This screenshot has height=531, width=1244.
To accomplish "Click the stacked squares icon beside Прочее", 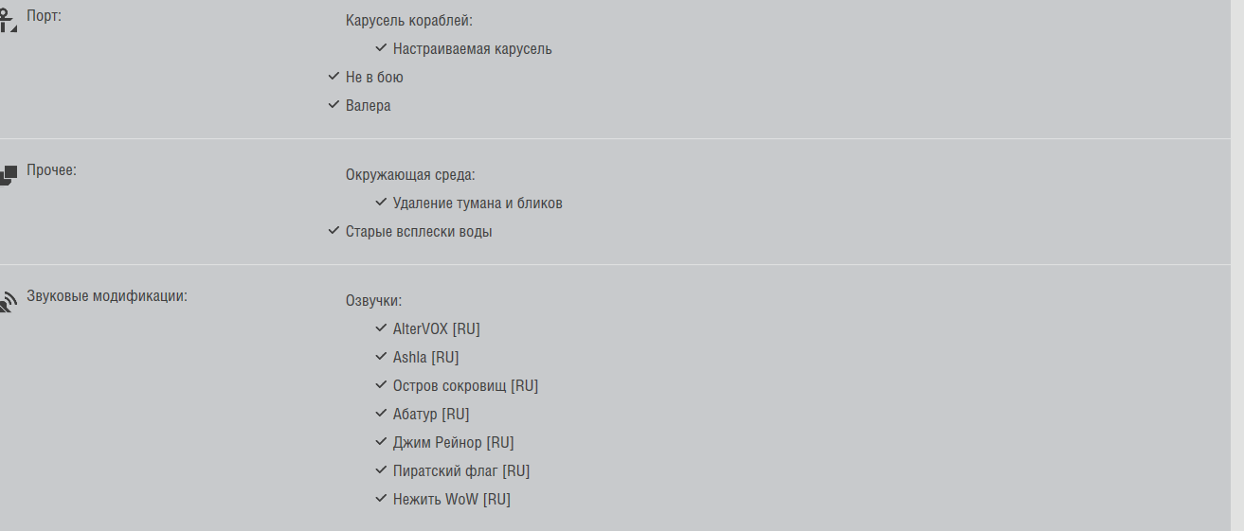I will 9,176.
